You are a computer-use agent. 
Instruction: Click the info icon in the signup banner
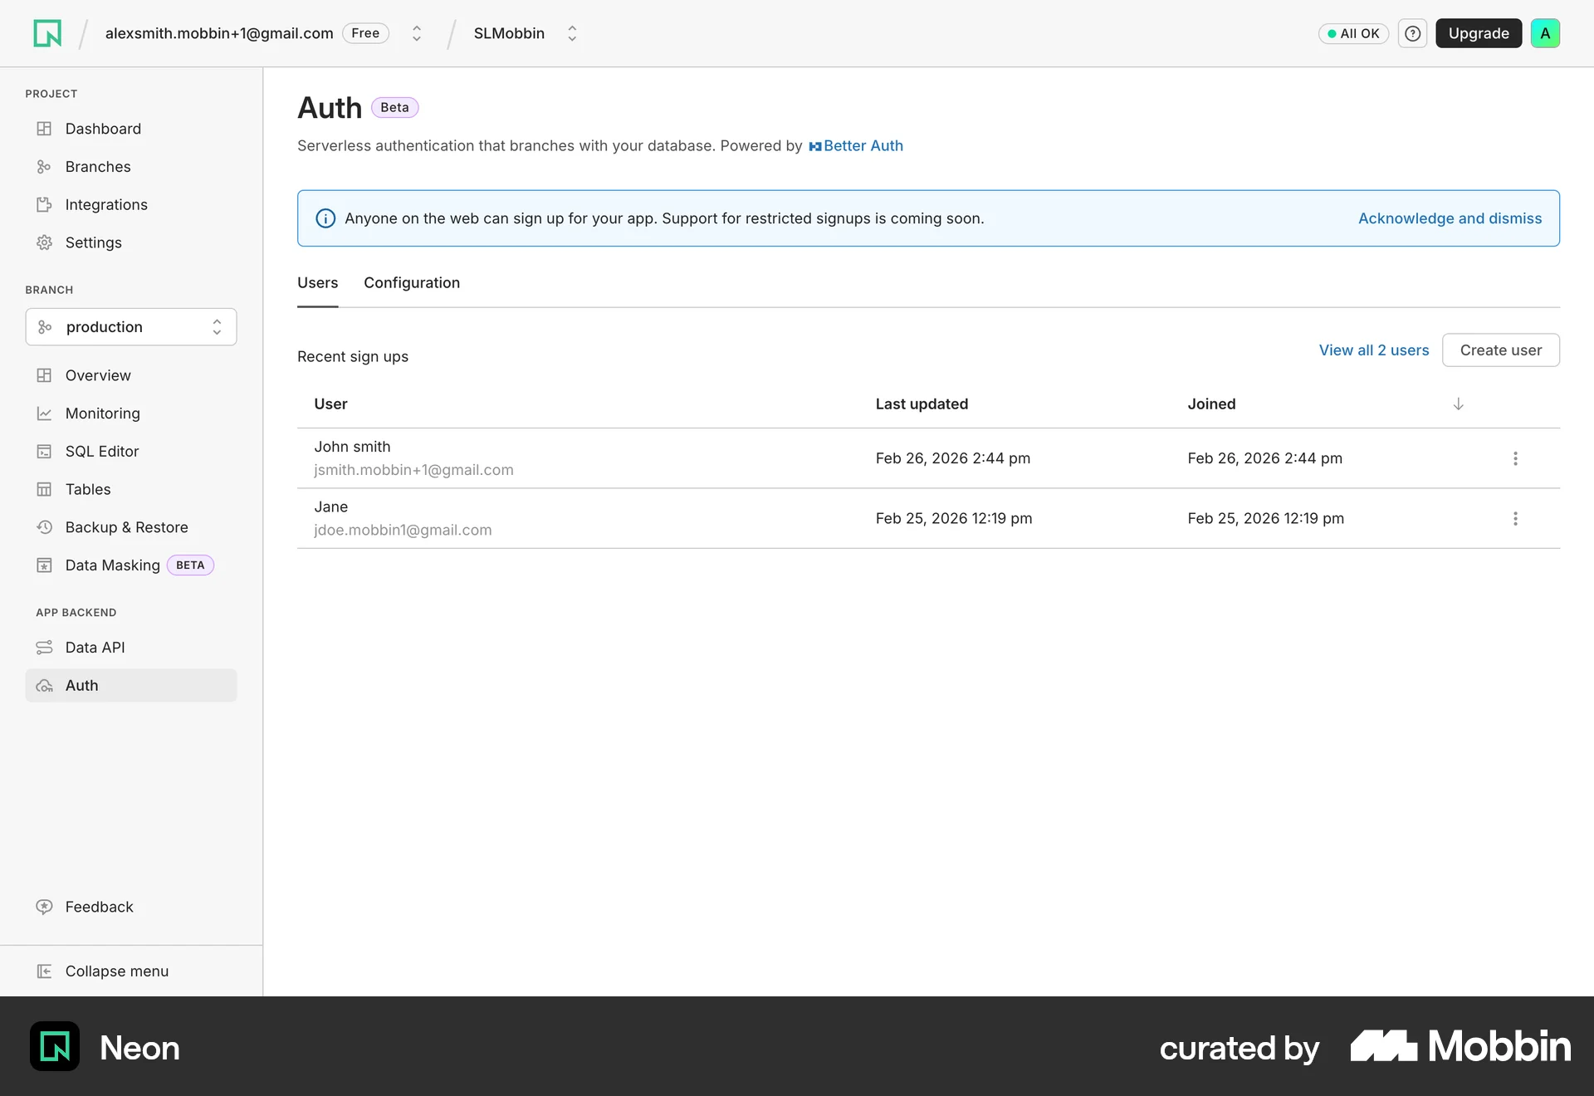click(325, 218)
